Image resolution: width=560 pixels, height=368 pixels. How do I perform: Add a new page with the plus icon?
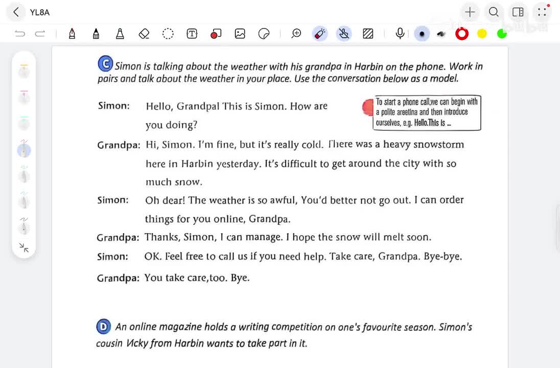(x=470, y=12)
